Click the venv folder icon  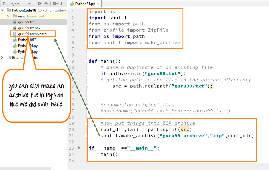pyautogui.click(x=15, y=16)
